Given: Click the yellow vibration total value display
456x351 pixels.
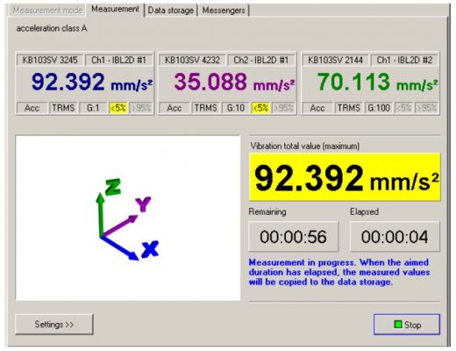Looking at the screenshot, I should [x=345, y=177].
